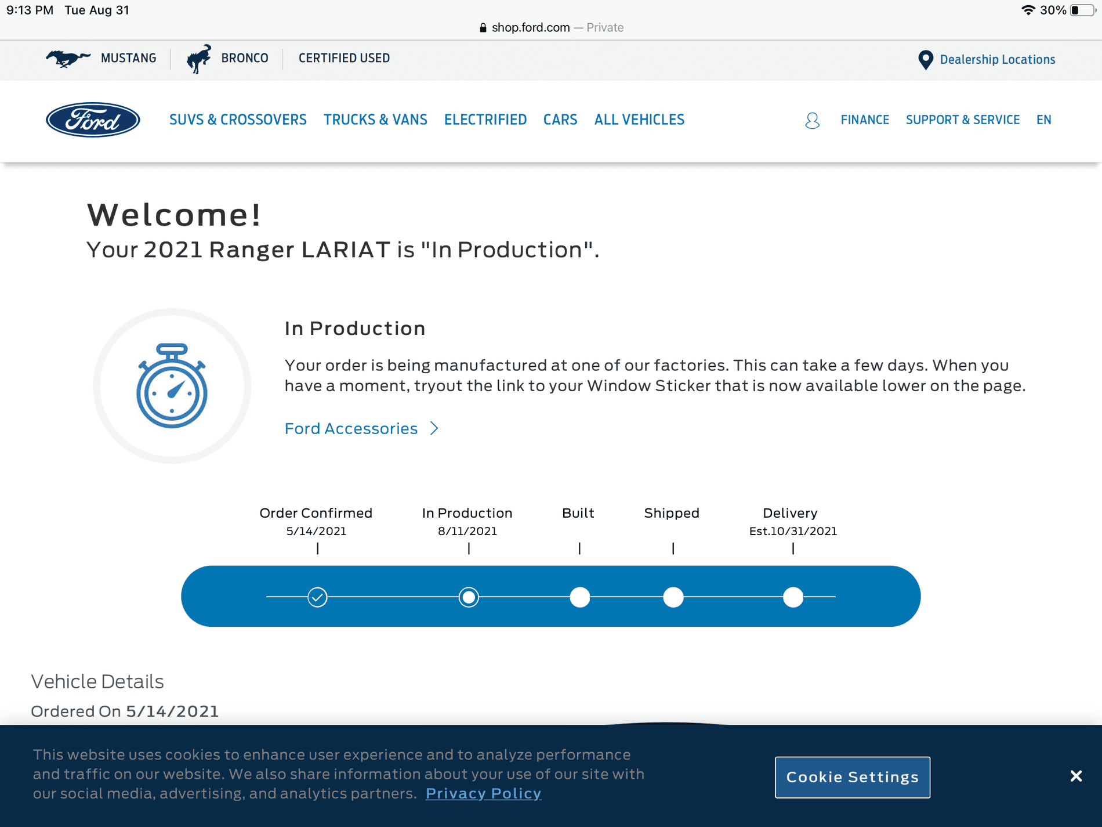
Task: Click the In Production progress step circle
Action: tap(469, 597)
